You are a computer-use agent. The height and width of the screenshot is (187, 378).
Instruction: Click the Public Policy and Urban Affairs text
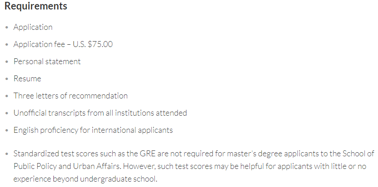pos(67,166)
